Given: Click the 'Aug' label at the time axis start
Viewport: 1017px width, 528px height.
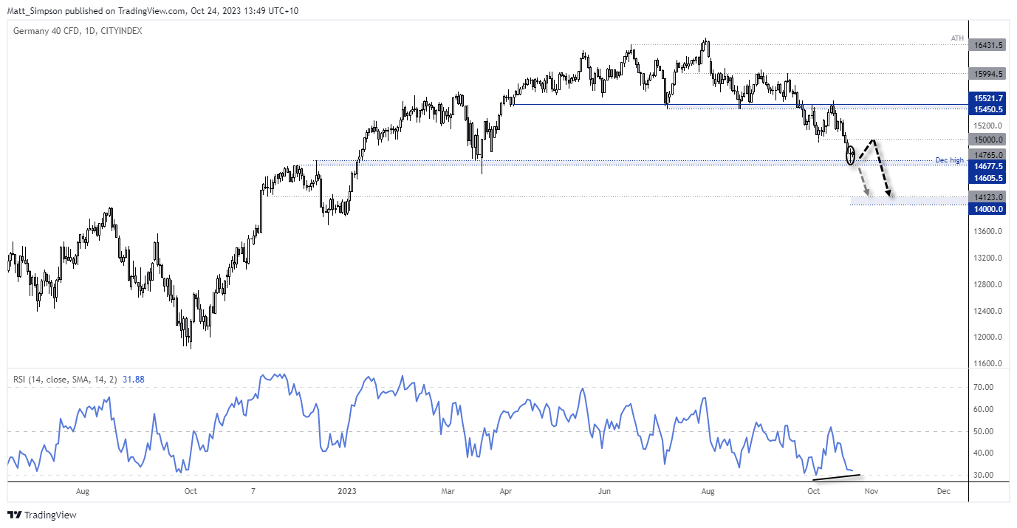Looking at the screenshot, I should [82, 490].
